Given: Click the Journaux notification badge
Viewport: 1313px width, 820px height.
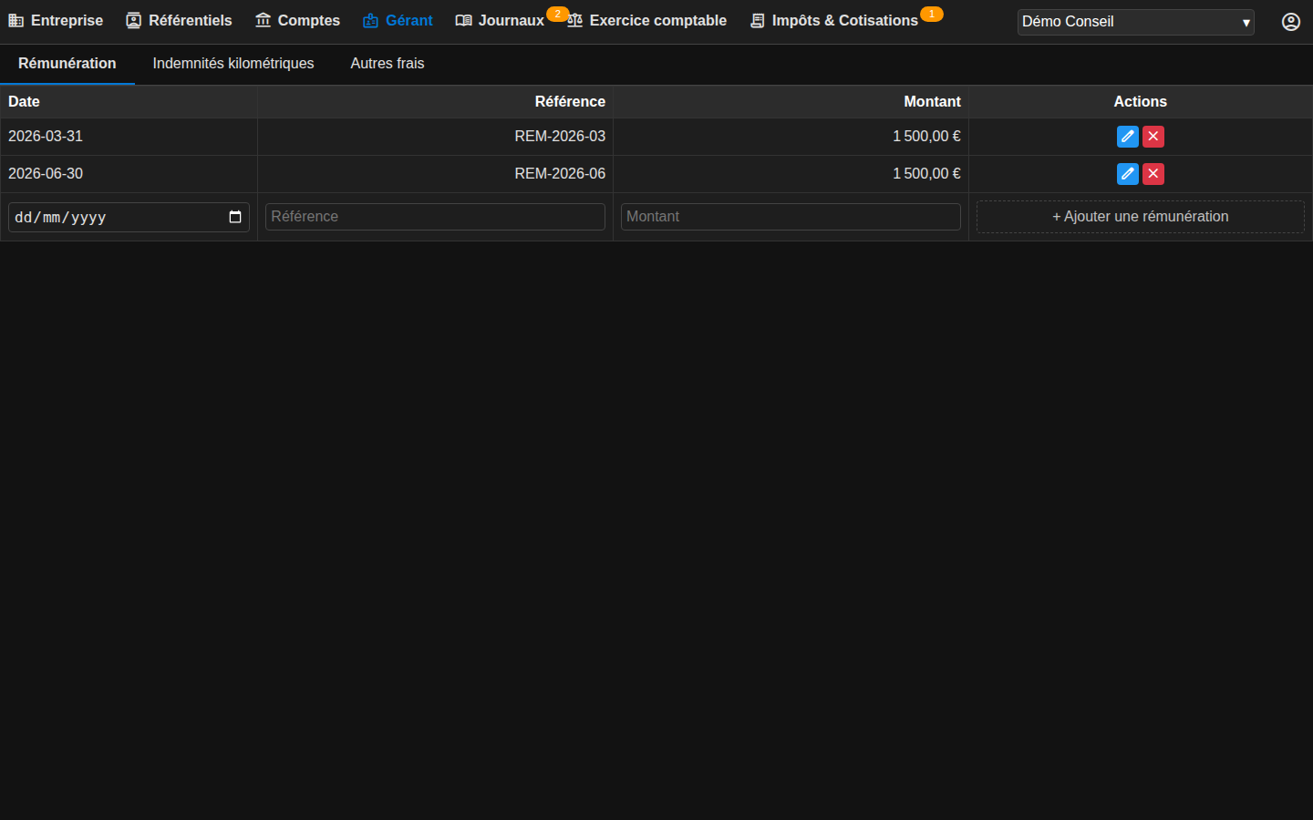Looking at the screenshot, I should click(557, 14).
